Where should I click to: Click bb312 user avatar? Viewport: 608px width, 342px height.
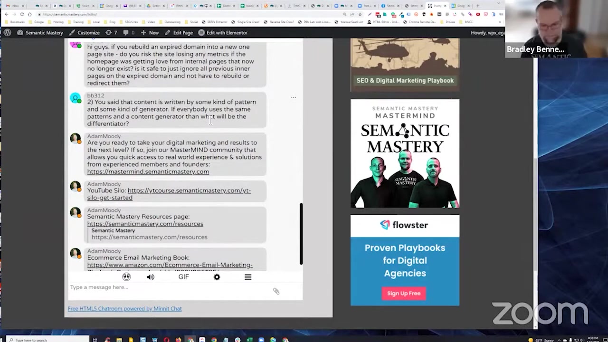pyautogui.click(x=76, y=98)
